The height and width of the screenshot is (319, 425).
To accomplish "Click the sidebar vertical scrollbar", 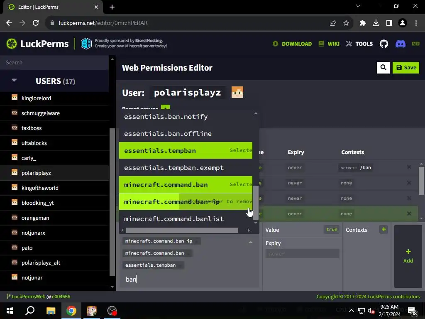I will 112,202.
